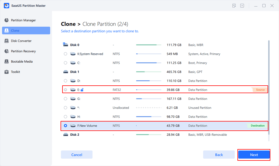This screenshot has height=166, width=279.
Task: Click the H: partition drive icon
Action: tap(73, 117)
